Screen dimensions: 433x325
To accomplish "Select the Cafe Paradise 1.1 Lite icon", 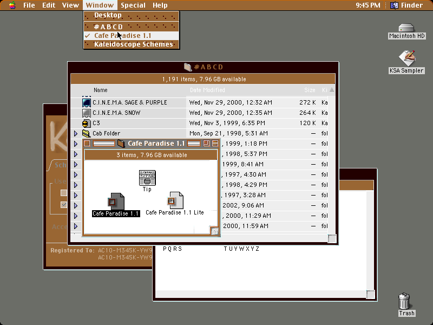I will click(x=175, y=200).
